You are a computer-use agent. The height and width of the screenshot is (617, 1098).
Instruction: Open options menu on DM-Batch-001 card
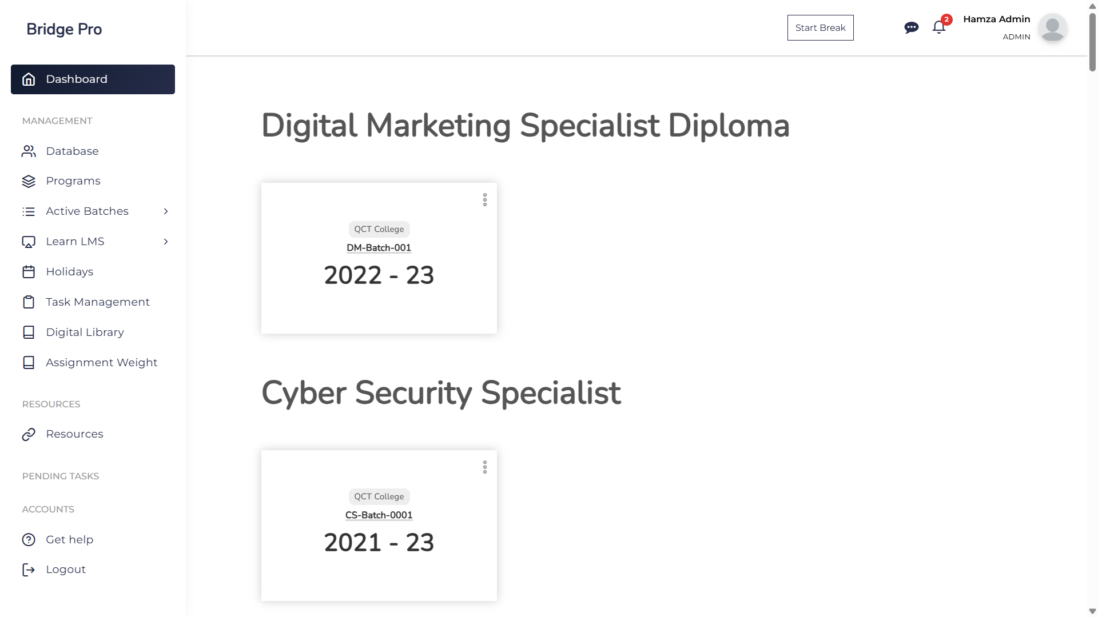(485, 200)
